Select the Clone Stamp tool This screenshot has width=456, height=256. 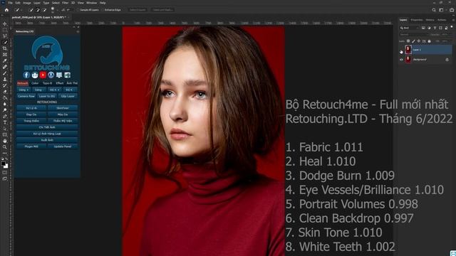pos(5,79)
